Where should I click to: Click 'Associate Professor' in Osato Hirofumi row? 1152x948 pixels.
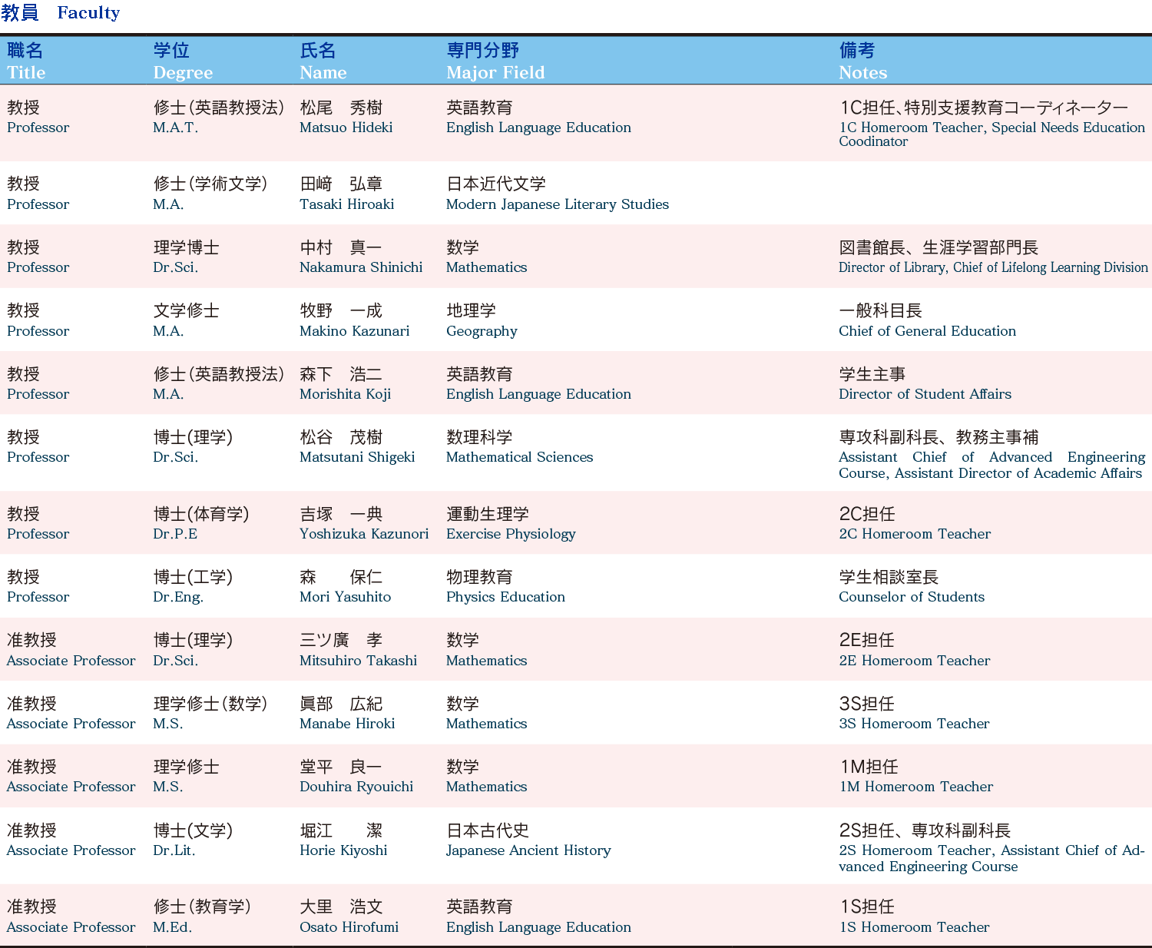pyautogui.click(x=71, y=927)
